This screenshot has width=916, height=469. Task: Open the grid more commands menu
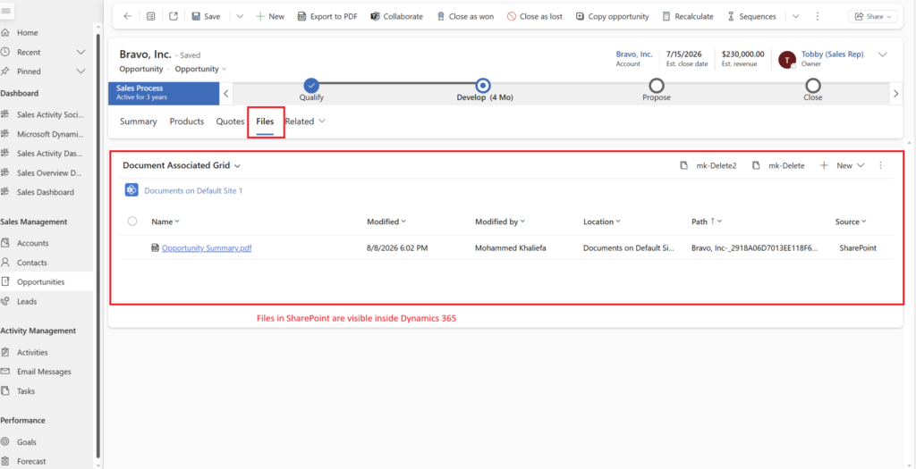pos(880,165)
